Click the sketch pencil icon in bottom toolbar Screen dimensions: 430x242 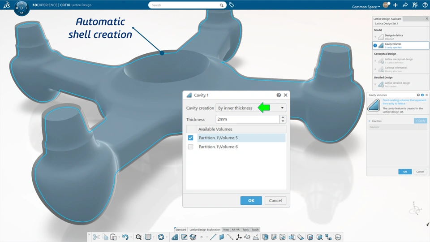point(184,237)
